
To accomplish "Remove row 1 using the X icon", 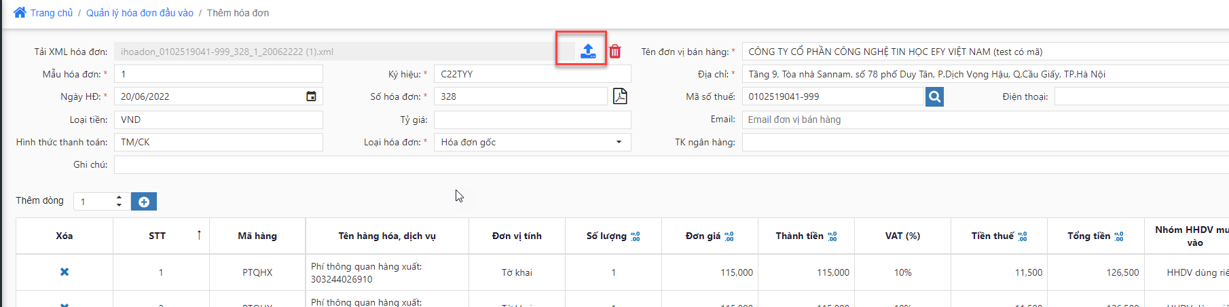I will coord(65,272).
